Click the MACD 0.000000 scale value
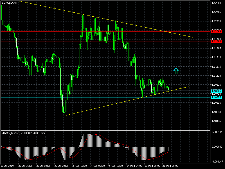 point(217,147)
